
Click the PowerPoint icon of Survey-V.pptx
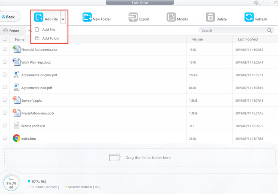tap(16, 100)
